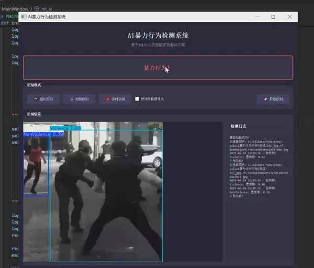Click the red record icon on 实时识别

pyautogui.click(x=108, y=99)
